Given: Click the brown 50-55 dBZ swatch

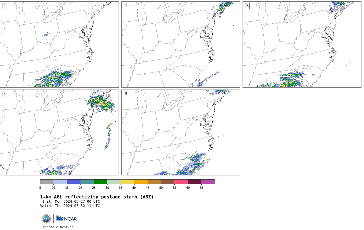Looking at the screenshot, I should click(167, 182).
